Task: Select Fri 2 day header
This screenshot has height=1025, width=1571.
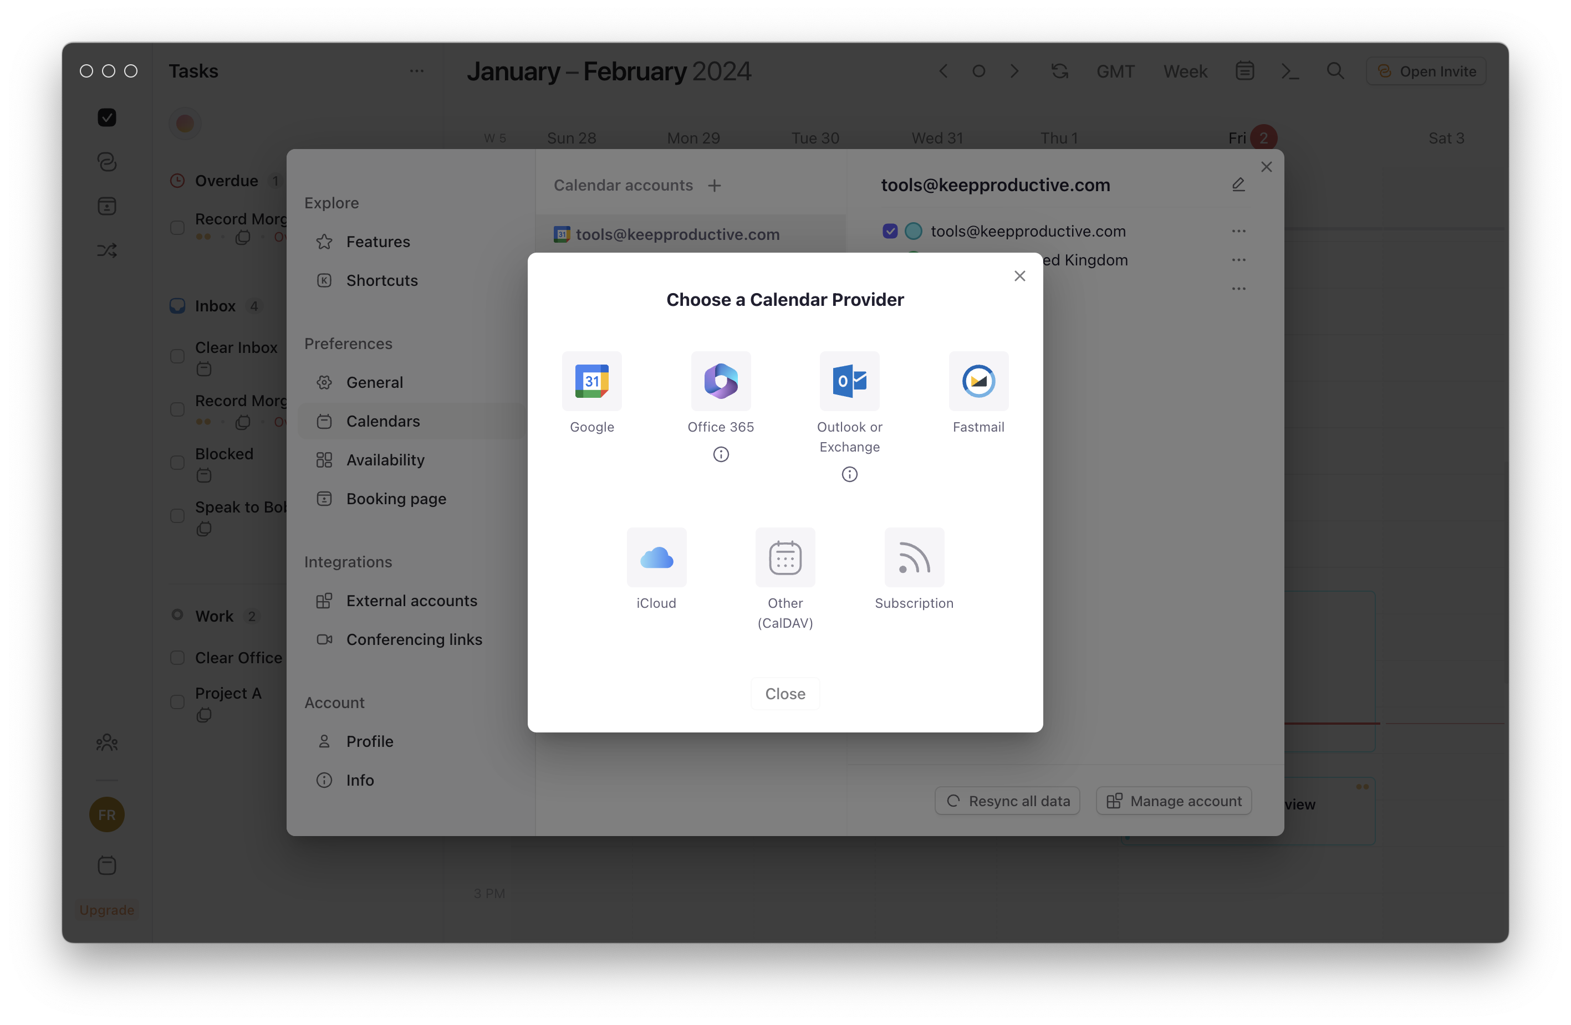Action: 1252,138
